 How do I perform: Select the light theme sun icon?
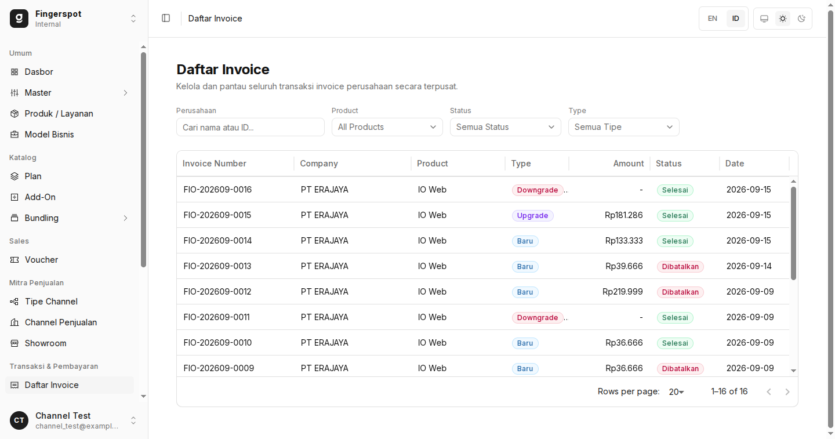coord(783,19)
